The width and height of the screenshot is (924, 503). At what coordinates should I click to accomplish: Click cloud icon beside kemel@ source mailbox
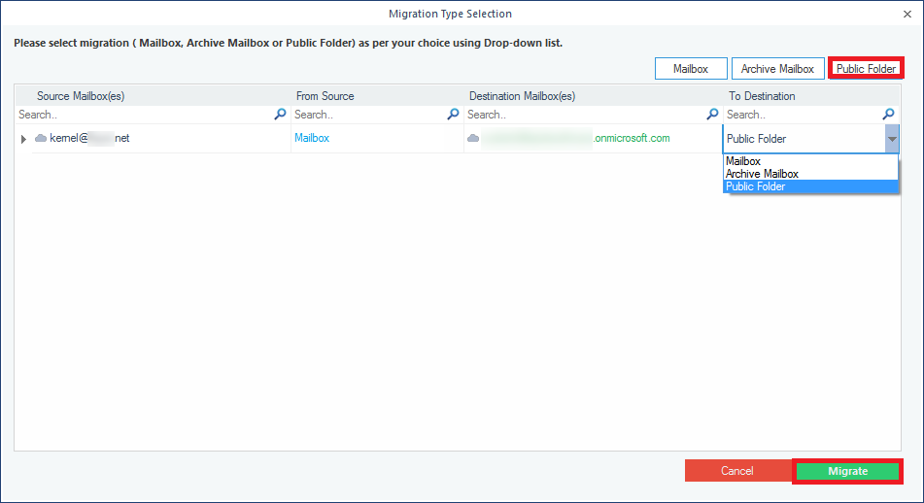[41, 138]
